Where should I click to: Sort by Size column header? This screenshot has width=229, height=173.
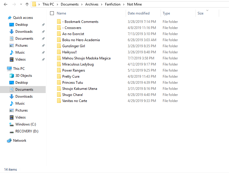click(200, 13)
